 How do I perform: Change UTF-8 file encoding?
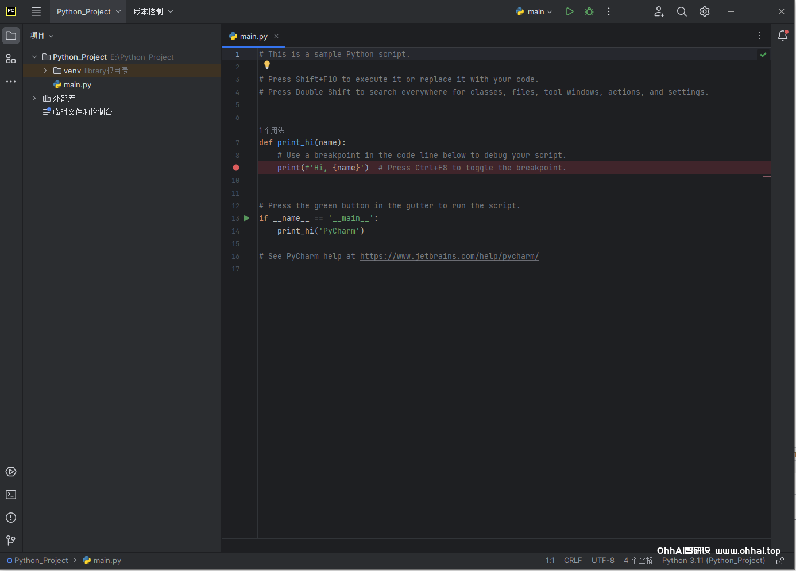(x=603, y=561)
